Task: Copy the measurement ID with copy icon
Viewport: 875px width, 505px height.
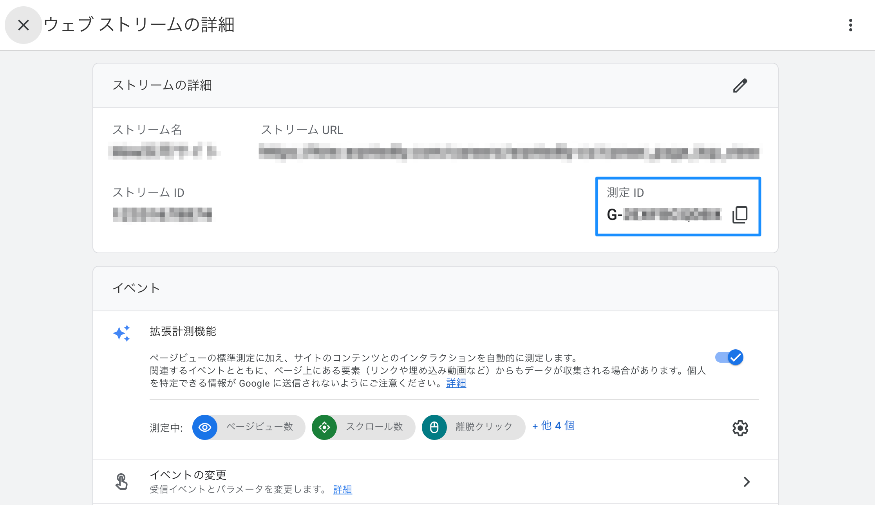Action: 739,215
